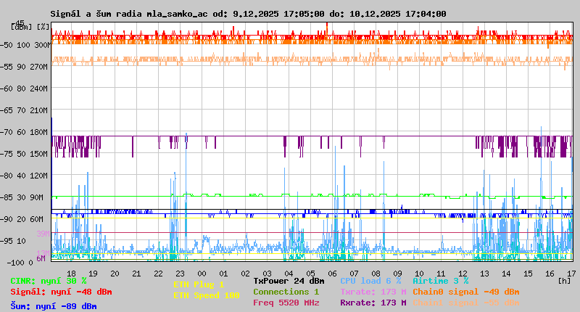This screenshot has height=312, width=580.
Task: Click the CINR legend entry in green
Action: [49, 281]
